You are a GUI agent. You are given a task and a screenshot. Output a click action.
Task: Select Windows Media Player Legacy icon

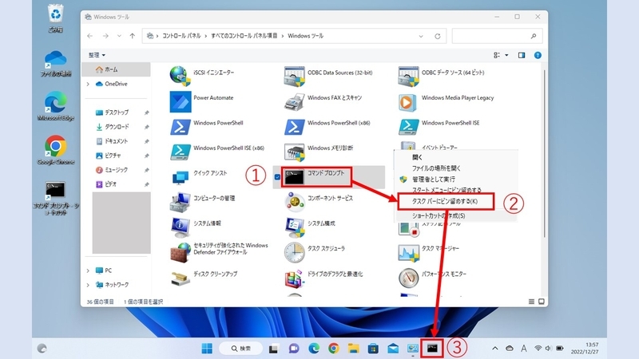[408, 102]
